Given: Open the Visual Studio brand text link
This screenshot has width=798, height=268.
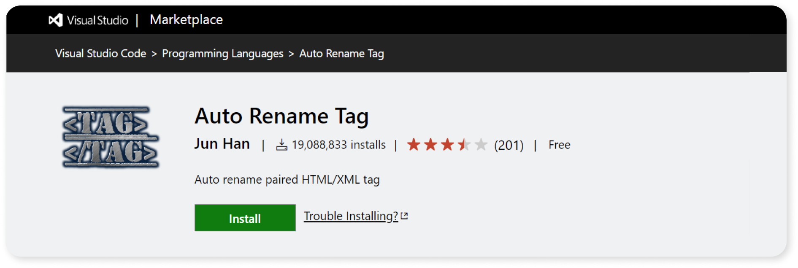Looking at the screenshot, I should [x=97, y=20].
